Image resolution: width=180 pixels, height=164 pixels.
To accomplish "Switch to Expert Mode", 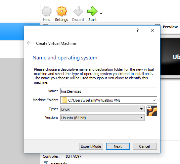I will coord(91,146).
